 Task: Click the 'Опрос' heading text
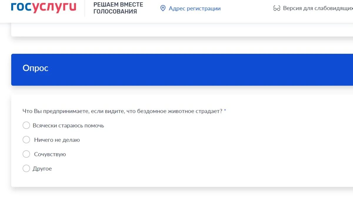[x=35, y=68]
